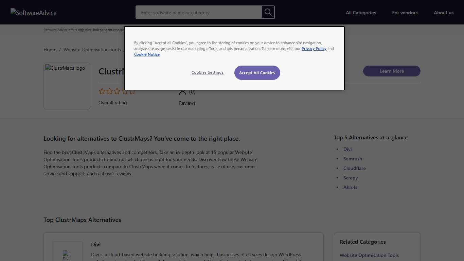Click the reviews person icon
The width and height of the screenshot is (464, 261).
pos(183,92)
